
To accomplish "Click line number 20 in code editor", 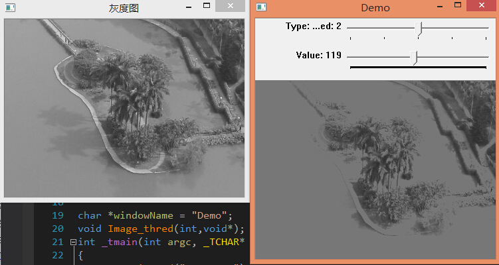I will coord(58,229).
